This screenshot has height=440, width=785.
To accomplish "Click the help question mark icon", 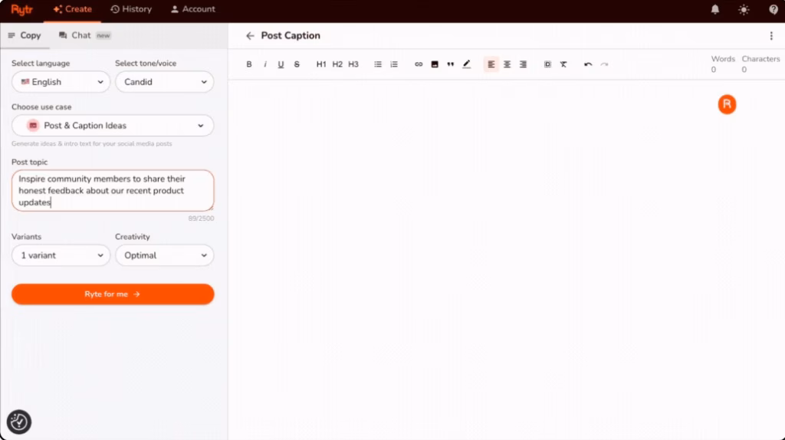I will 774,9.
